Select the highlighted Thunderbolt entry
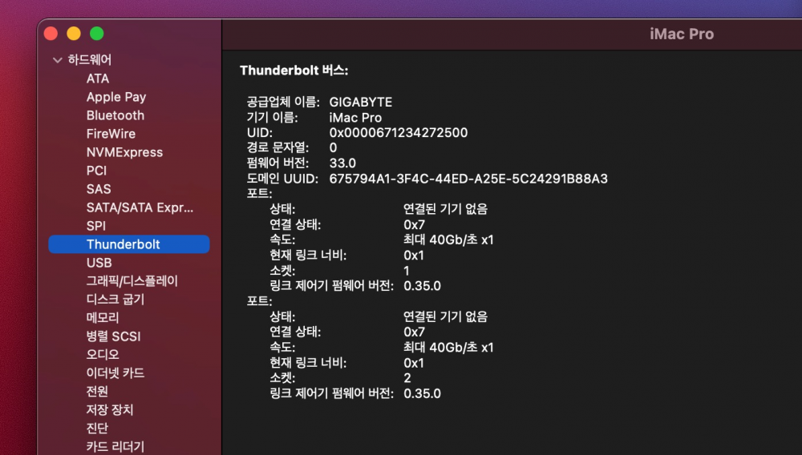 (129, 244)
